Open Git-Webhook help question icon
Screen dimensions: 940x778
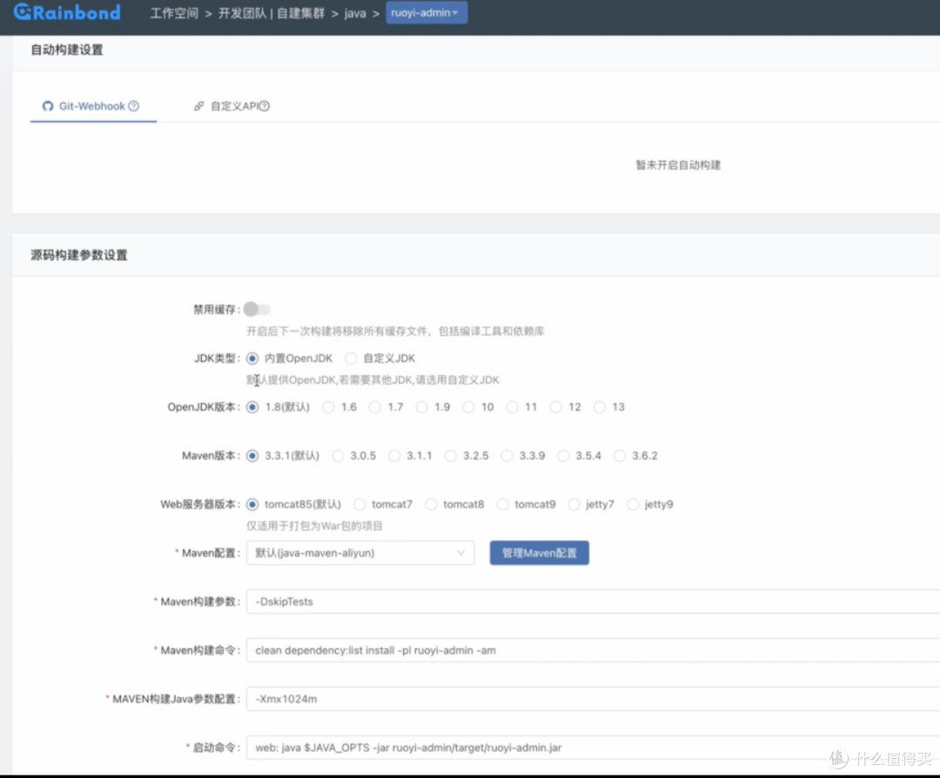[x=134, y=106]
